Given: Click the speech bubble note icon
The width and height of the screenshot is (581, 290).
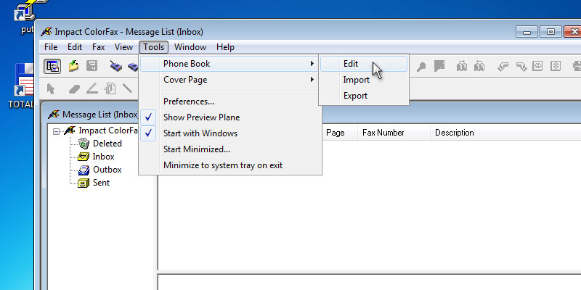Looking at the screenshot, I should 439,66.
